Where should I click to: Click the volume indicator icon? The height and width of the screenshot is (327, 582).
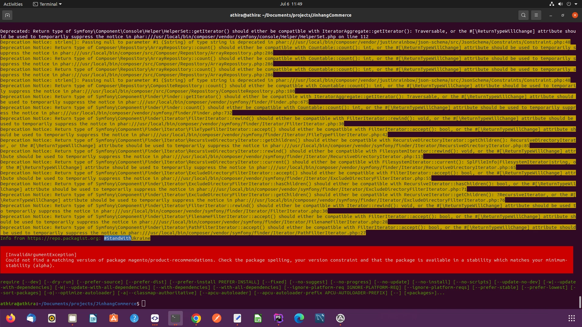pos(560,4)
